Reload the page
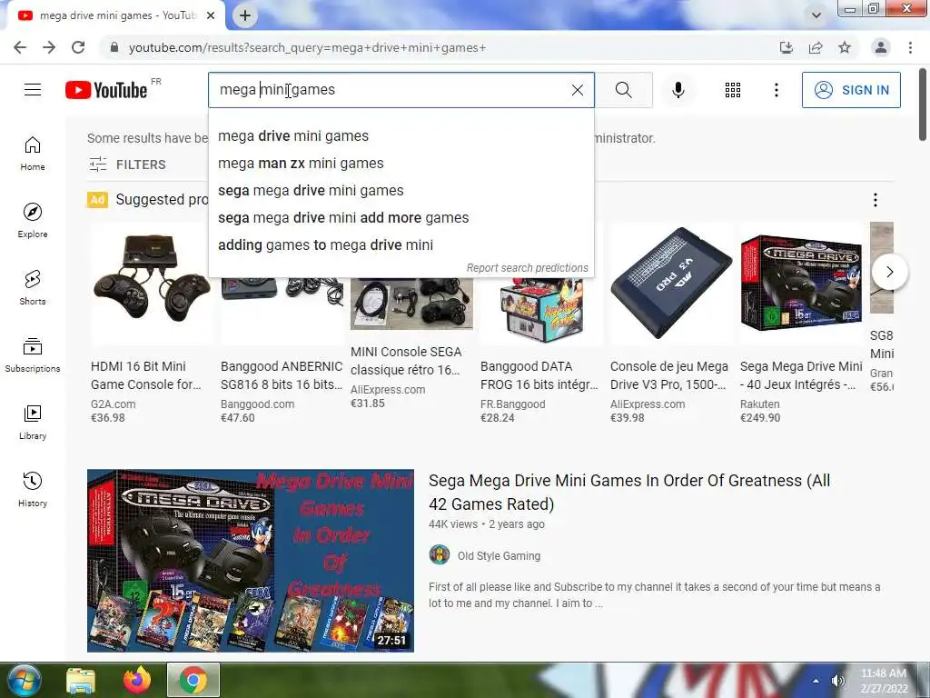Screen dimensions: 930x698 78,47
